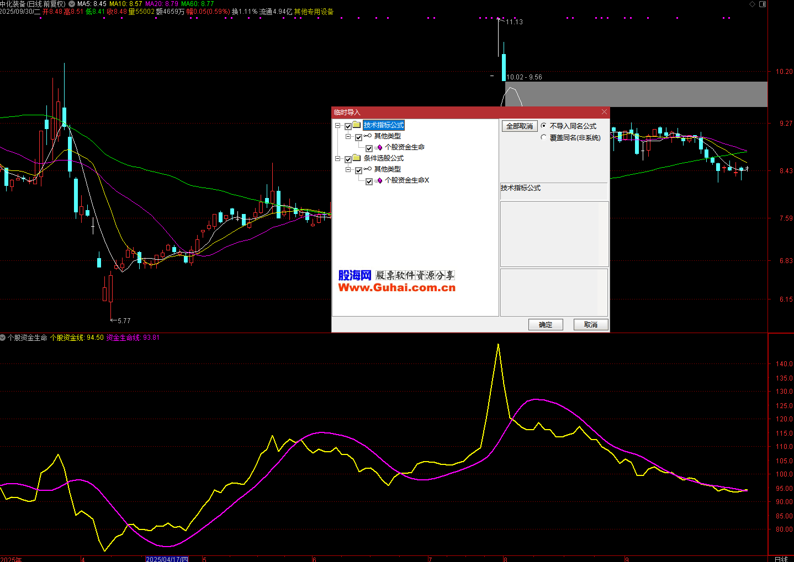Open the 个股资金生命 indicator panel dropdown arrow
This screenshot has width=794, height=562.
[3, 338]
